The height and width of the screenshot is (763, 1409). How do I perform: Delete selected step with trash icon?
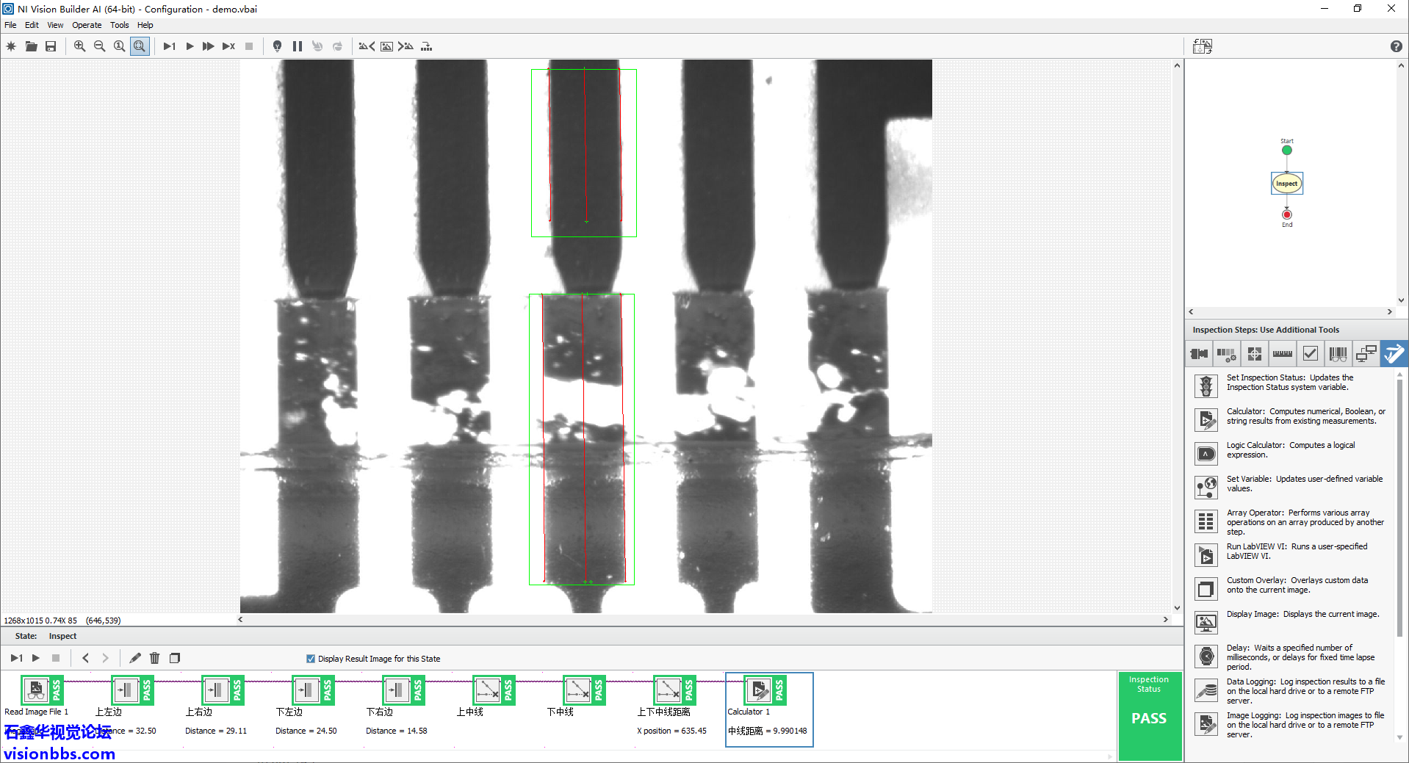[x=154, y=658]
